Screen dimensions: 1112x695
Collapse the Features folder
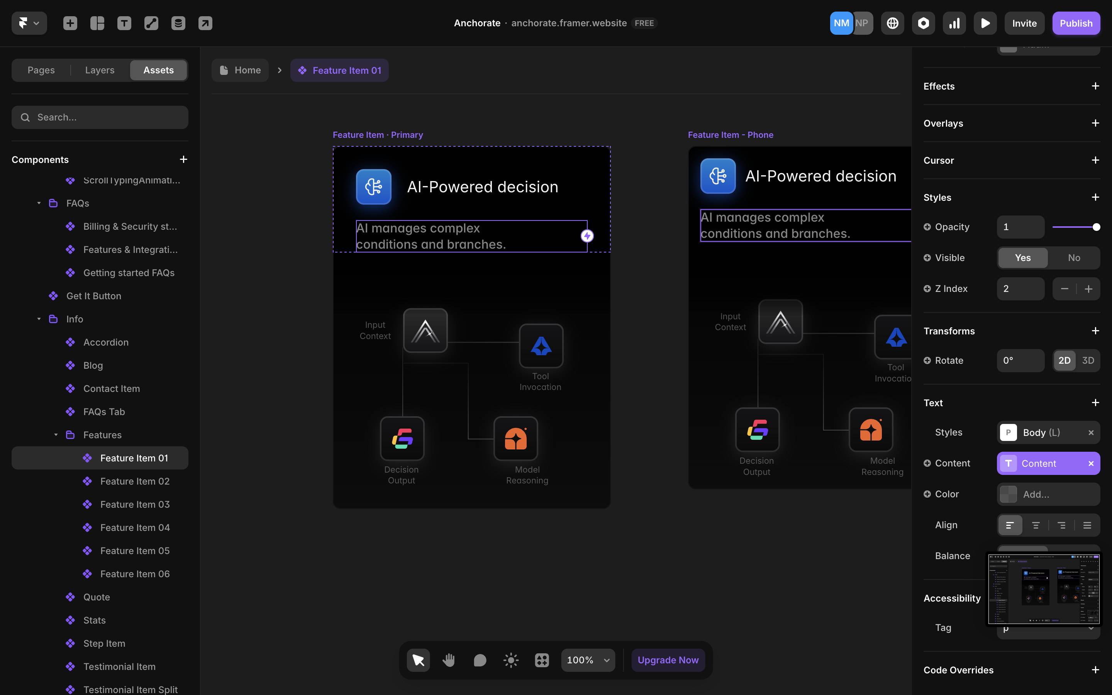pyautogui.click(x=56, y=435)
